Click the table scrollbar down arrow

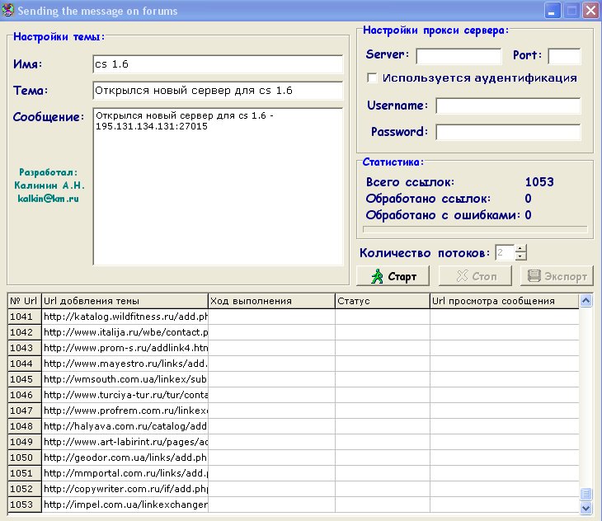586,508
